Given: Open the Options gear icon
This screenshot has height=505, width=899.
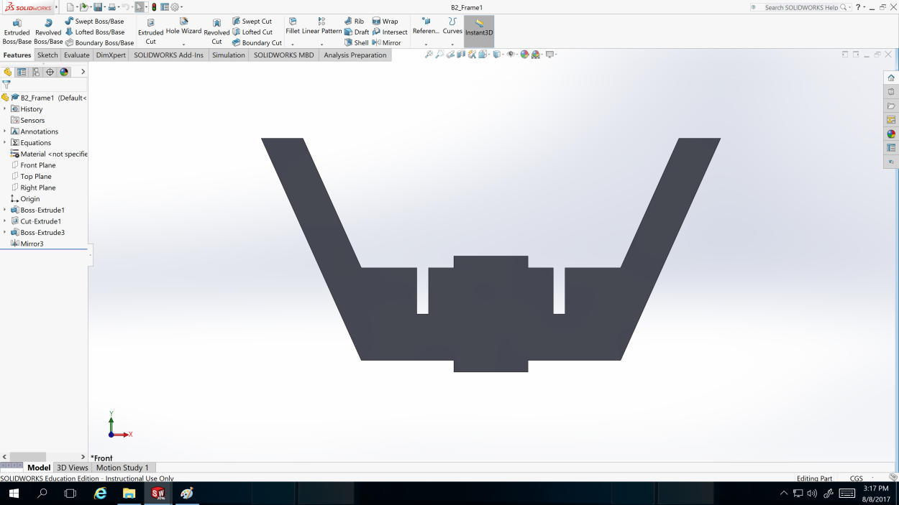Looking at the screenshot, I should pyautogui.click(x=175, y=7).
